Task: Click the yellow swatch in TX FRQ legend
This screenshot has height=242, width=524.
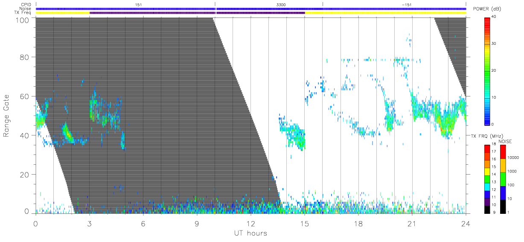Action: tap(487, 172)
